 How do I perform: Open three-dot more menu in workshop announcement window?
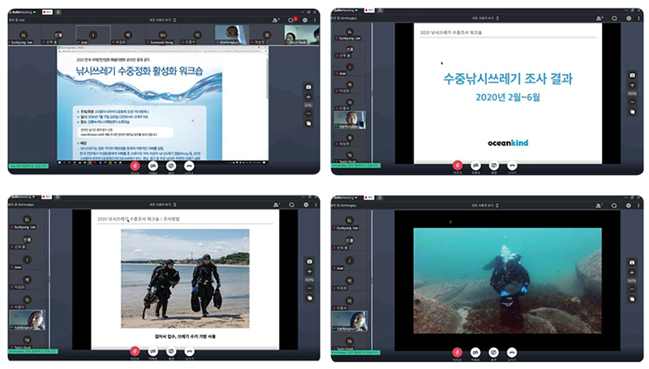pyautogui.click(x=315, y=19)
